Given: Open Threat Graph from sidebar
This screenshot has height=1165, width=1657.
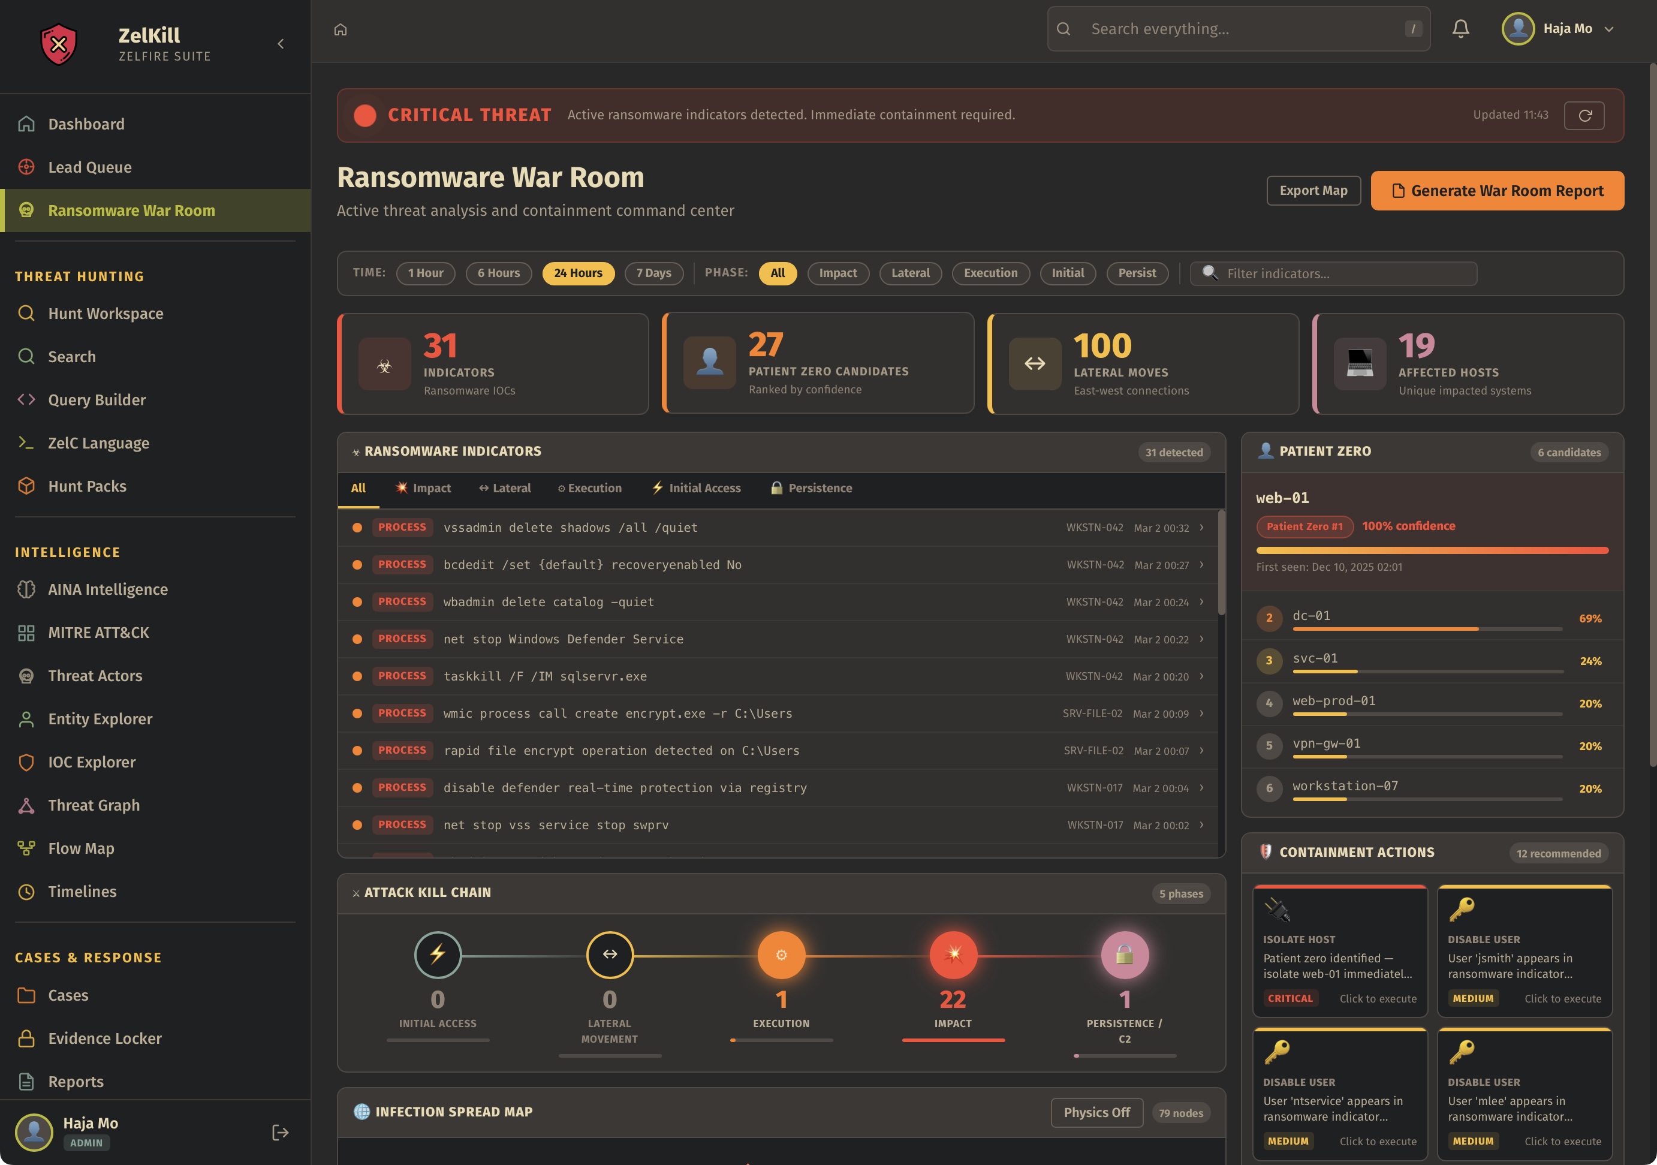Looking at the screenshot, I should point(94,805).
